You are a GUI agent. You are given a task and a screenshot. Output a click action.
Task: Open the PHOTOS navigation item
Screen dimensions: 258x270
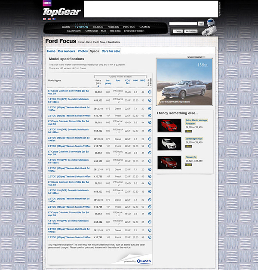point(129,27)
